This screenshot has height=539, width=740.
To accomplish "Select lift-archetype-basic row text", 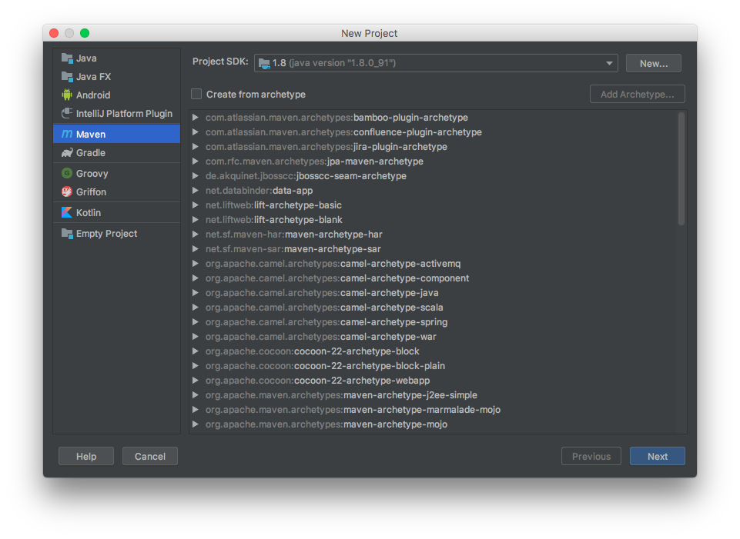I will pyautogui.click(x=273, y=205).
